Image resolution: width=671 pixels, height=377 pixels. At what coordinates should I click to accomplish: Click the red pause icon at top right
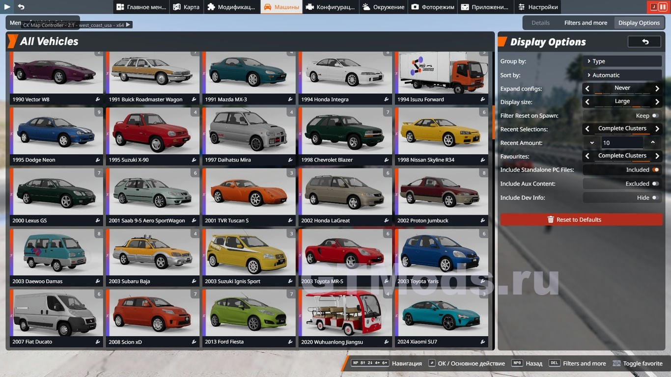pyautogui.click(x=663, y=7)
